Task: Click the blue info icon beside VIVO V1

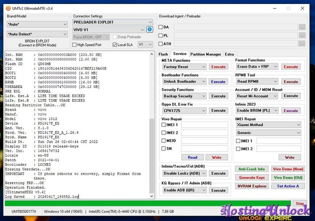Action: [x=150, y=30]
